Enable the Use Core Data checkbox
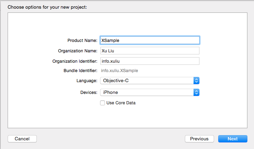 103,103
